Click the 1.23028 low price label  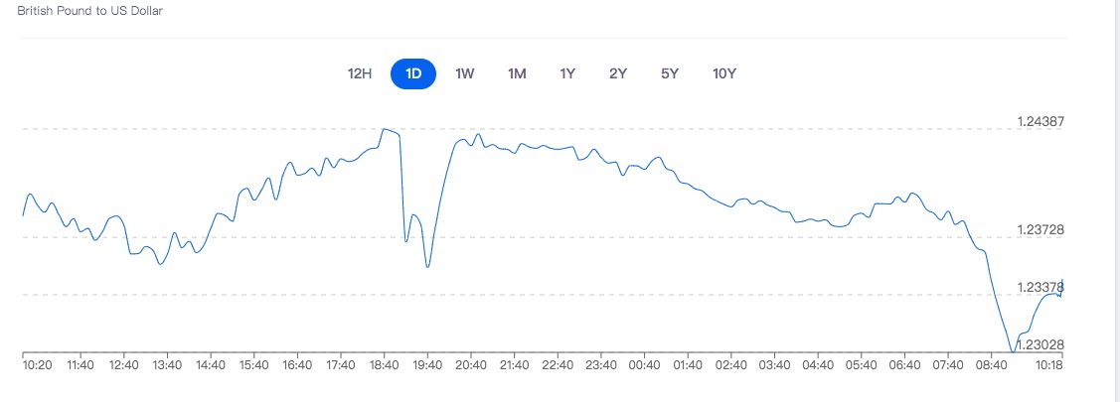pyautogui.click(x=1040, y=344)
